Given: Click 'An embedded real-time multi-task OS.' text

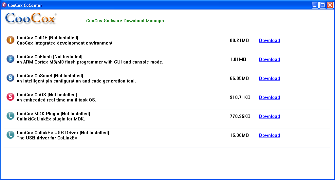Looking at the screenshot, I should pos(56,100).
